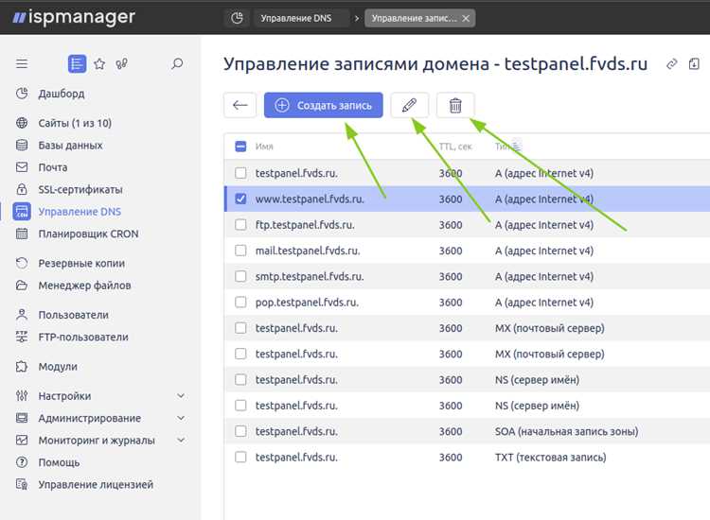The height and width of the screenshot is (520, 710).
Task: Open Резервные копии menu item
Action: (81, 263)
